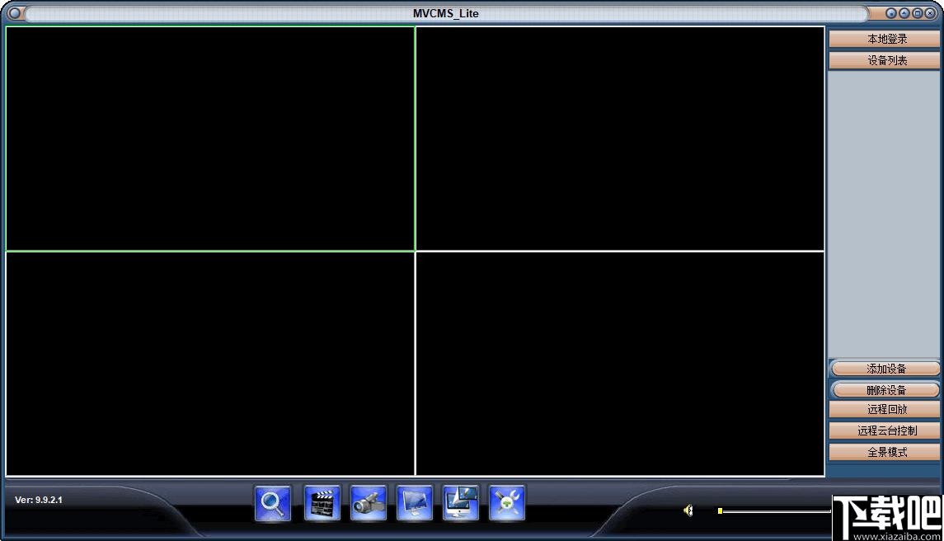
Task: Click the camcorder recording icon
Action: (369, 503)
